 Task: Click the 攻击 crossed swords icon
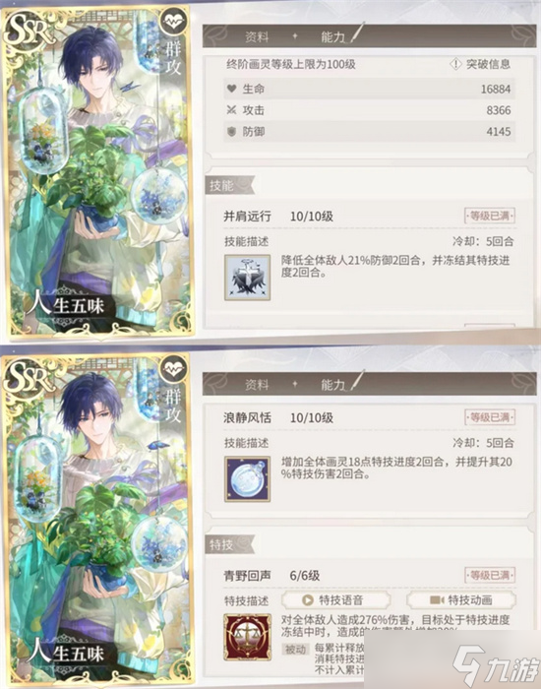(x=232, y=110)
